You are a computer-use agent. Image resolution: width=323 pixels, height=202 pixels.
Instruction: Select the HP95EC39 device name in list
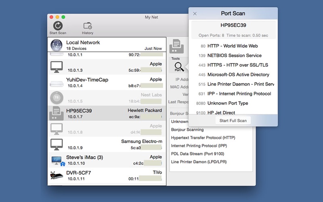click(x=79, y=111)
